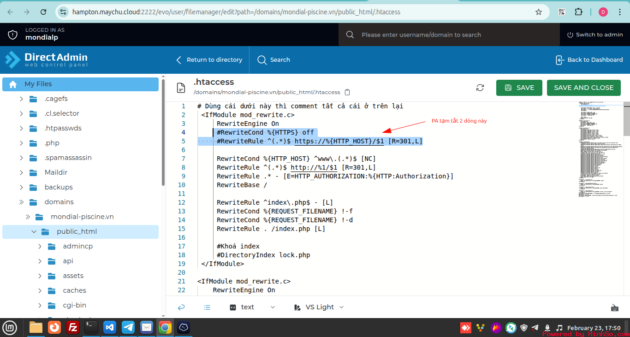Click the reload file icon
Screen dimensions: 630x337
(480, 88)
